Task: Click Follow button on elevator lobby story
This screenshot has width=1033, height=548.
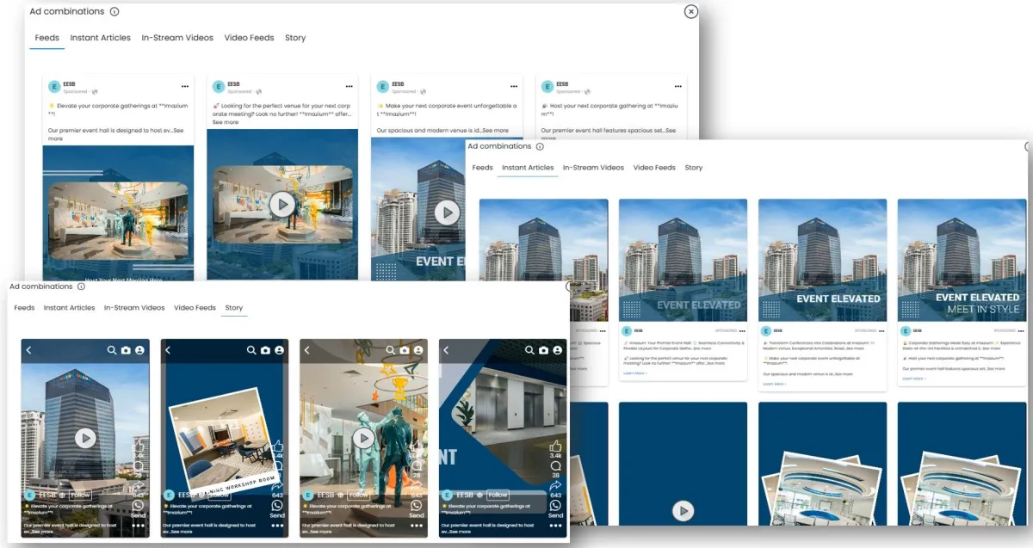Action: click(498, 495)
